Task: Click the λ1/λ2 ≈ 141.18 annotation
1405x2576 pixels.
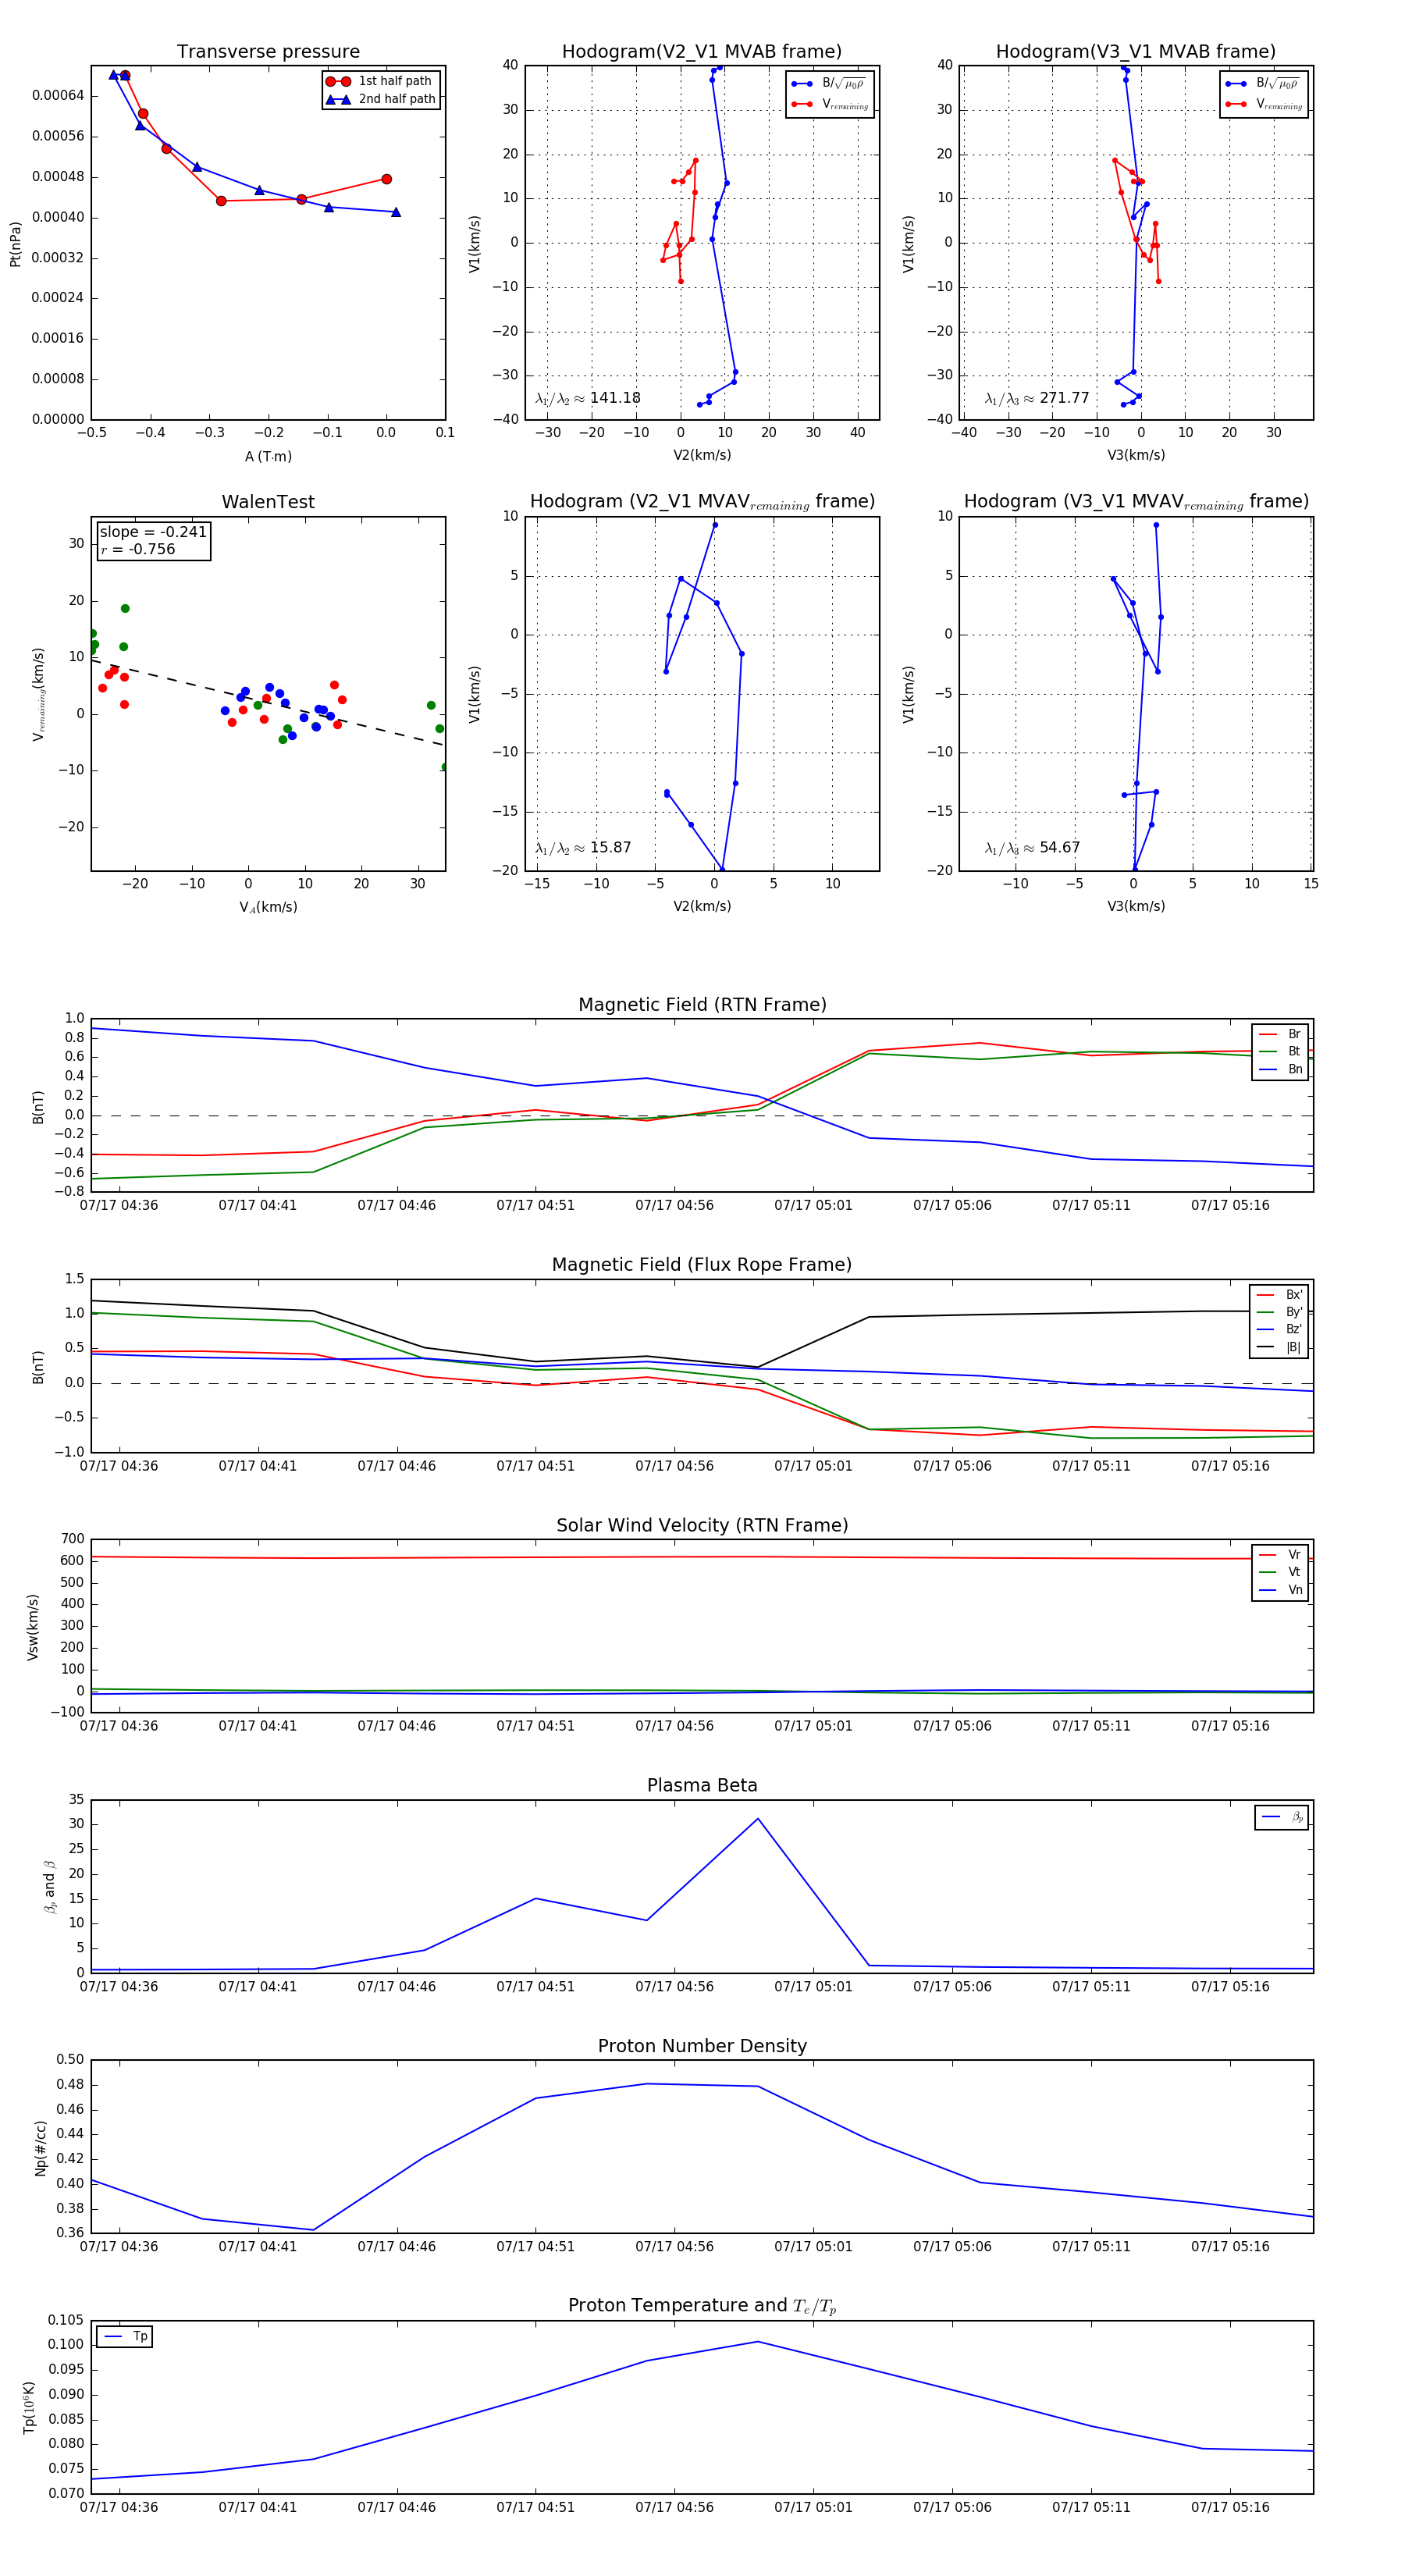Action: click(x=588, y=398)
